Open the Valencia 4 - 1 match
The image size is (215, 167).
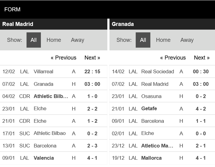click(54, 158)
